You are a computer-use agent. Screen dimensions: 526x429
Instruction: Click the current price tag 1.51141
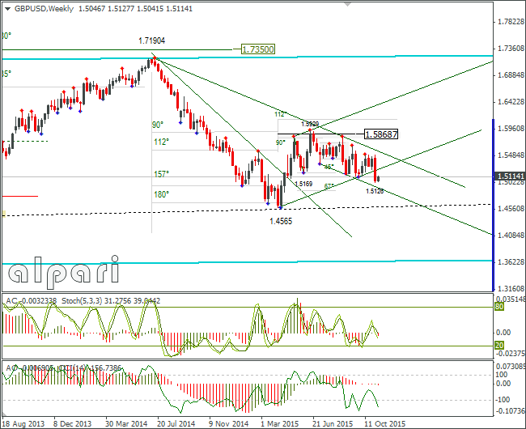click(x=510, y=176)
